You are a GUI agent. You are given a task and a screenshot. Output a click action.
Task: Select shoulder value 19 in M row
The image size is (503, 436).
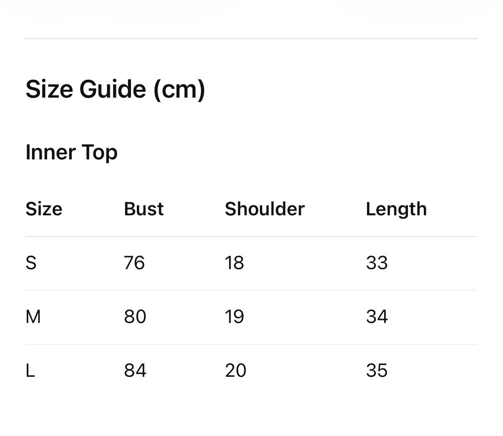[234, 317]
